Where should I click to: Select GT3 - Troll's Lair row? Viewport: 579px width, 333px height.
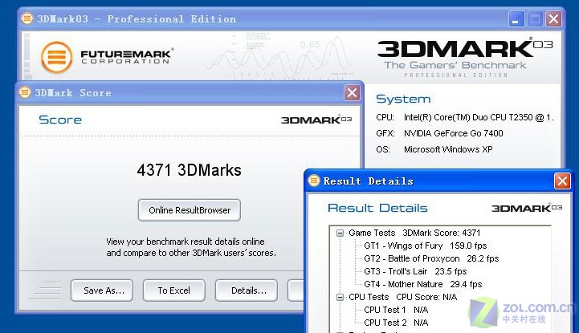coord(415,271)
